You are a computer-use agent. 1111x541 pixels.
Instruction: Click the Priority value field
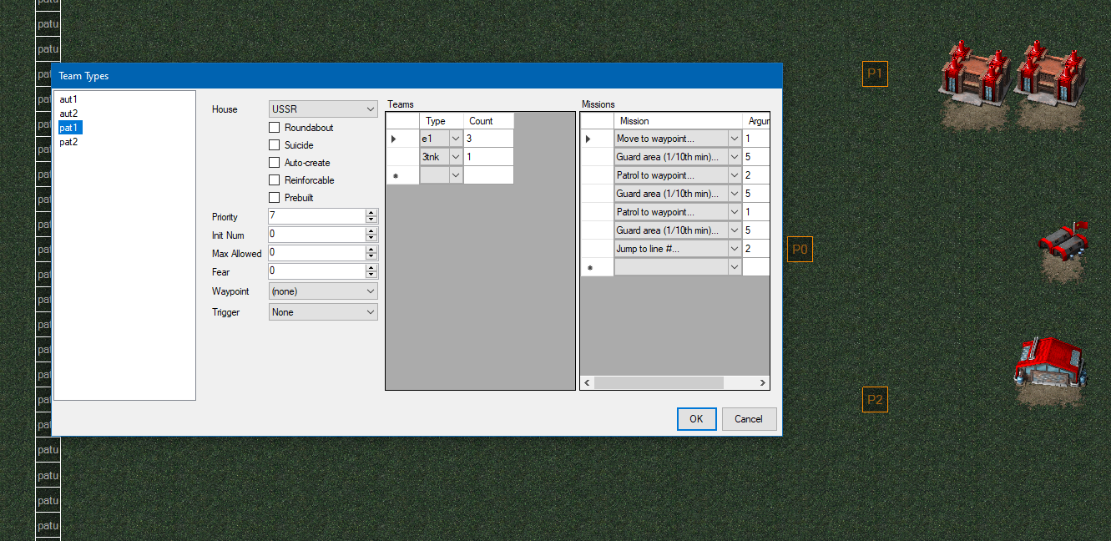(x=316, y=216)
